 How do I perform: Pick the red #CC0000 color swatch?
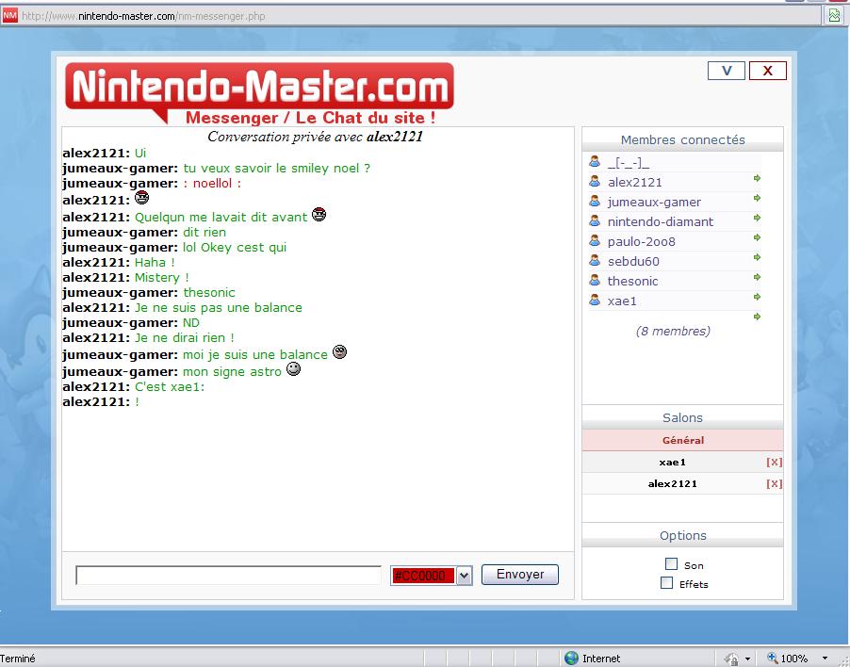pos(423,576)
